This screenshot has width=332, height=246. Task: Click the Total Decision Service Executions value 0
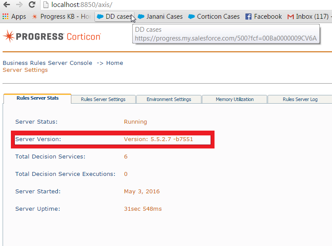126,174
